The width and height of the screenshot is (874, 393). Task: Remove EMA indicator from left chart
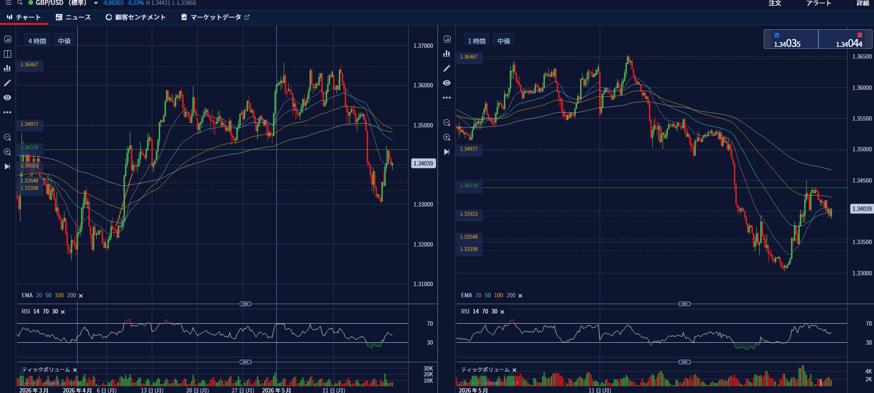coord(81,296)
